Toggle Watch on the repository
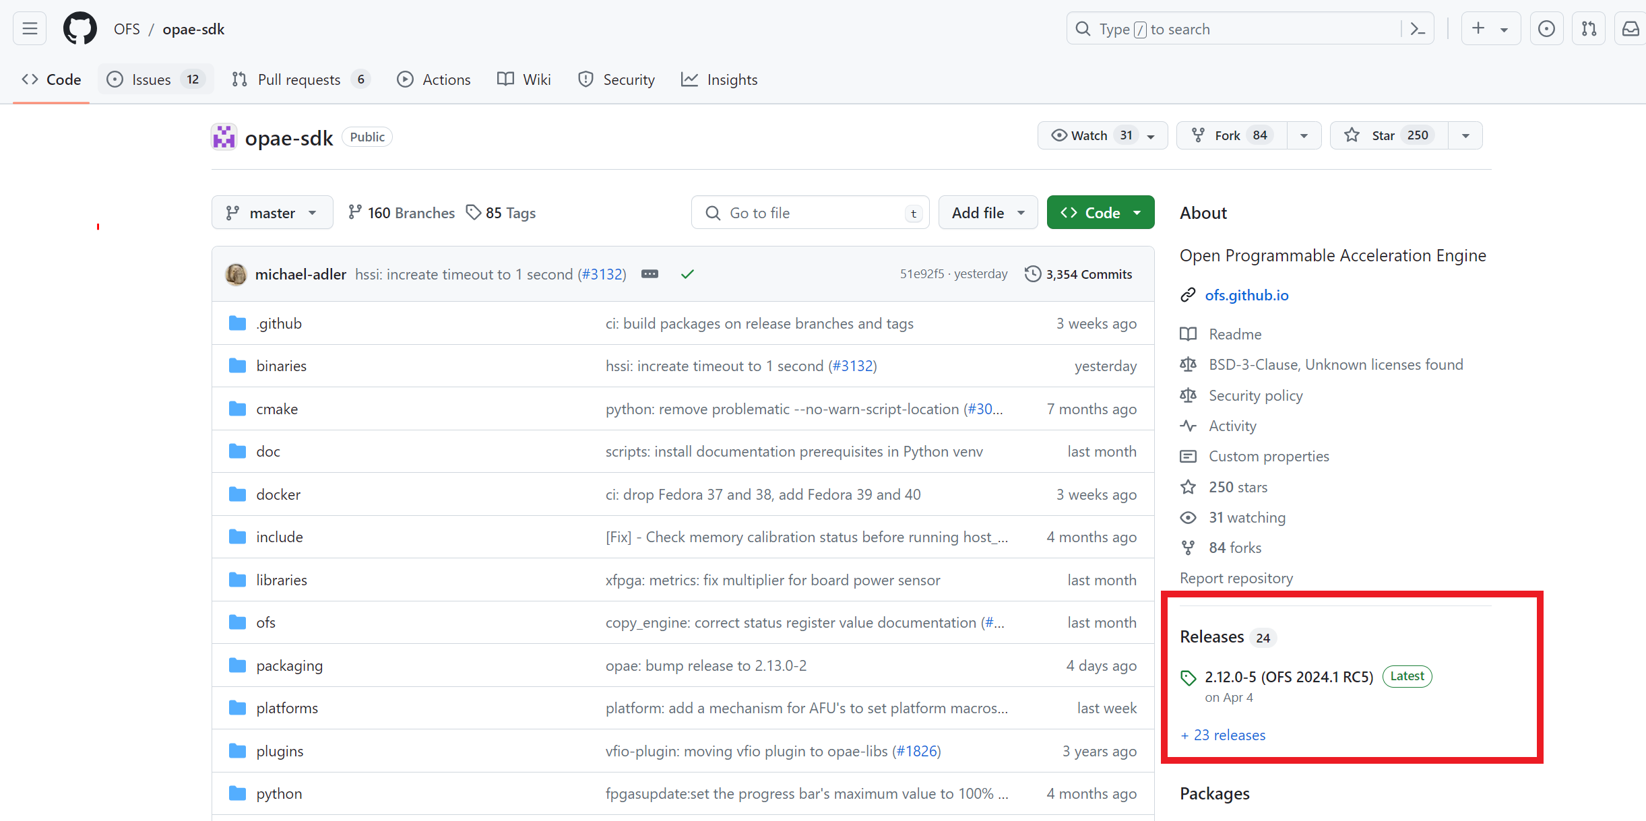The width and height of the screenshot is (1646, 821). pyautogui.click(x=1103, y=135)
